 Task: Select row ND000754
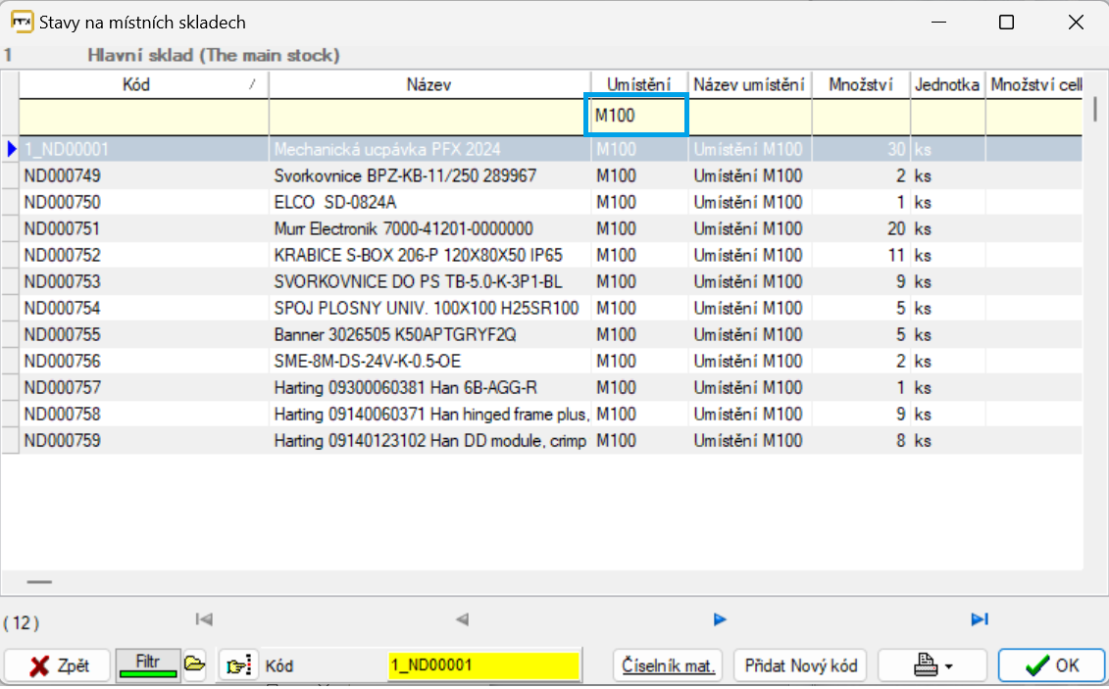(550, 308)
